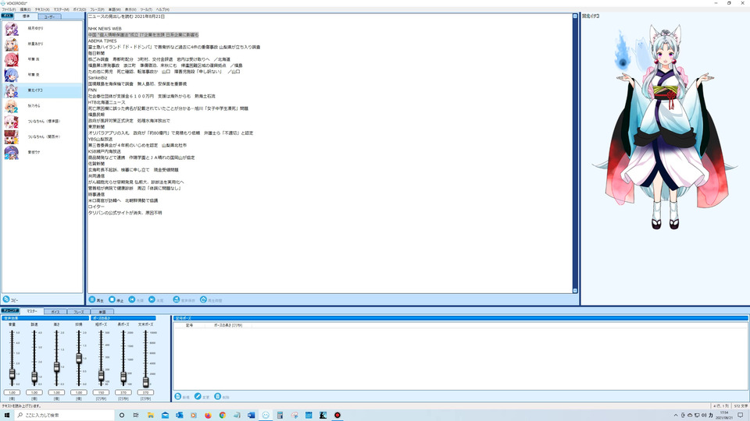Open the ボイス menu in menu bar
The width and height of the screenshot is (750, 421).
(80, 9)
